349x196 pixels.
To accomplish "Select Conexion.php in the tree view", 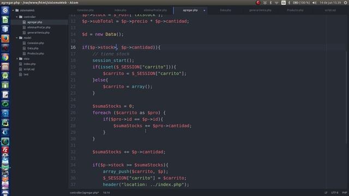I will [x=35, y=43].
